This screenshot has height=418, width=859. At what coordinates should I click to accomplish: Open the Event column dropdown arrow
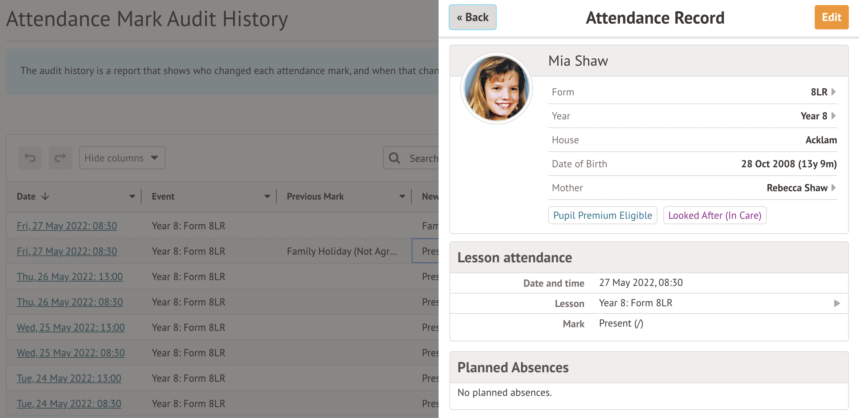(x=267, y=196)
